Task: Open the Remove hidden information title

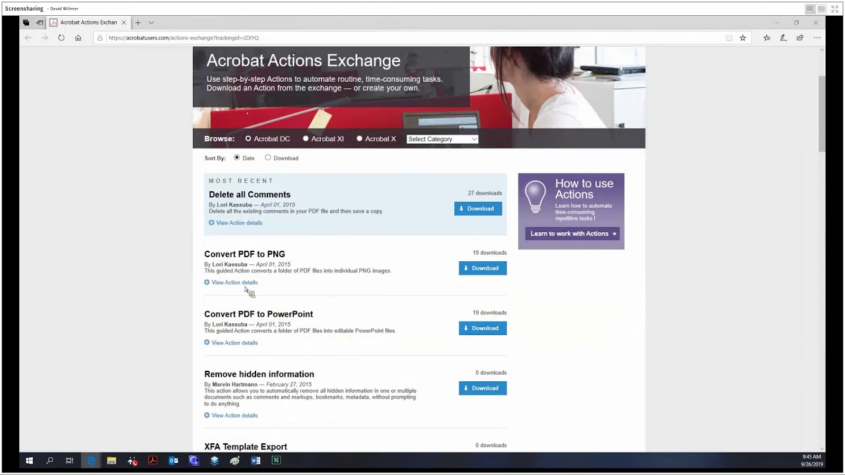Action: (x=259, y=374)
